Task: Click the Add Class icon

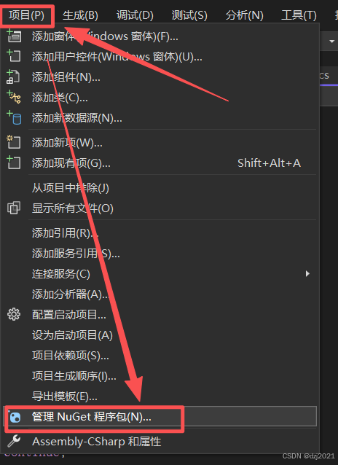Action: [14, 97]
